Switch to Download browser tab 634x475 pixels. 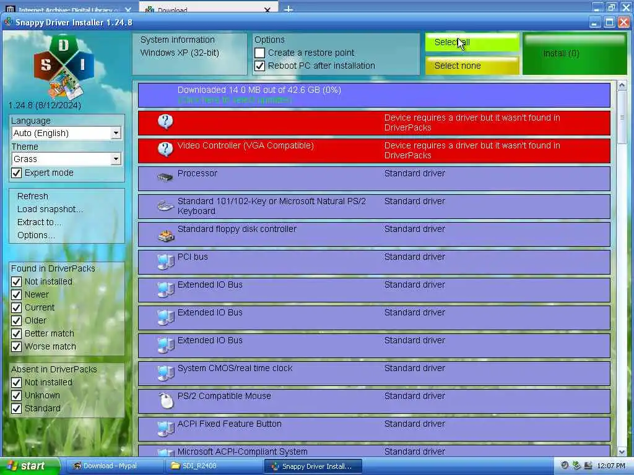click(206, 9)
